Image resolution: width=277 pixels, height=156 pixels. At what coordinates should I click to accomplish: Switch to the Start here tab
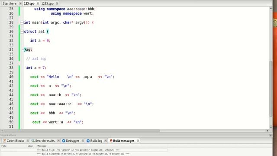click(10, 3)
